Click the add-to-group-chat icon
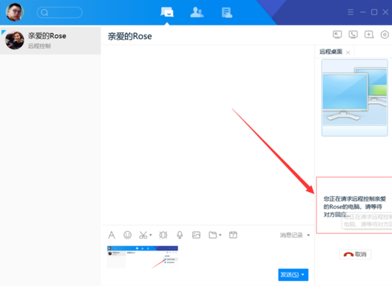Viewport: 392px width, 286px height. pyautogui.click(x=369, y=35)
